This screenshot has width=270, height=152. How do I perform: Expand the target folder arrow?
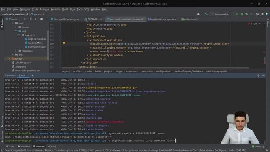pos(9,59)
